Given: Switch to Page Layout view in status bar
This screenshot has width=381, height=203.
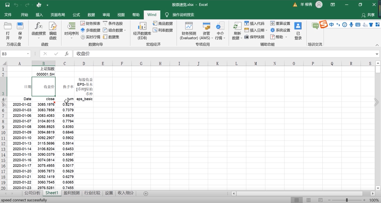Looking at the screenshot, I should [x=308, y=200].
